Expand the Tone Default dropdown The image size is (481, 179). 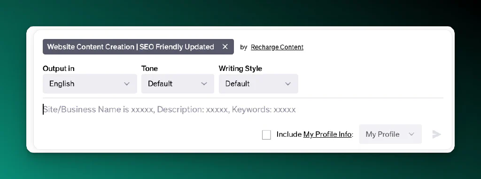[178, 84]
